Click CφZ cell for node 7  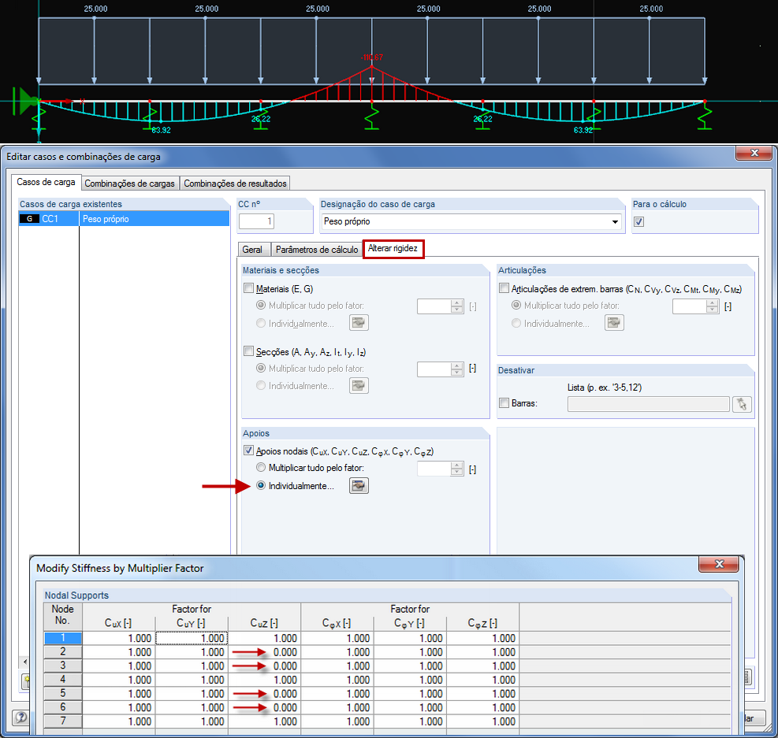483,721
